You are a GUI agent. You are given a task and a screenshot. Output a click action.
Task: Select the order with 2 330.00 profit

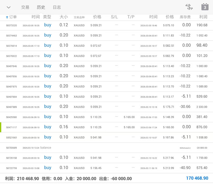pos(106,107)
